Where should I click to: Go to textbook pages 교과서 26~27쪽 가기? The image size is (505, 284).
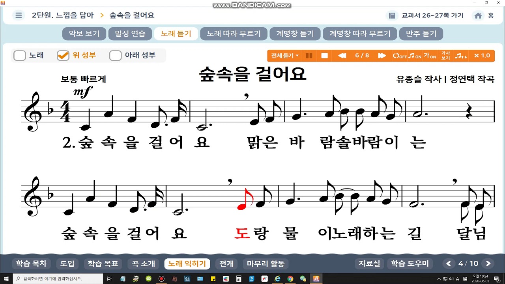432,16
